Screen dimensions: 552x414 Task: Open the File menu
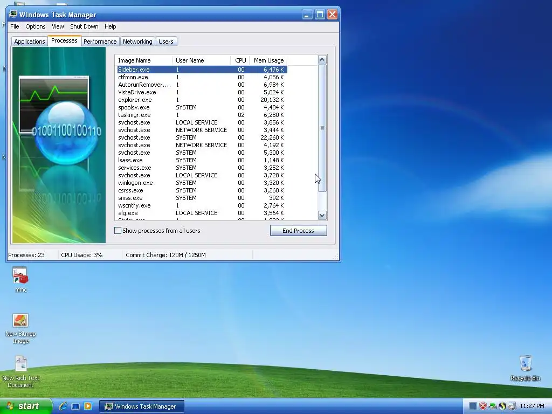tap(15, 26)
